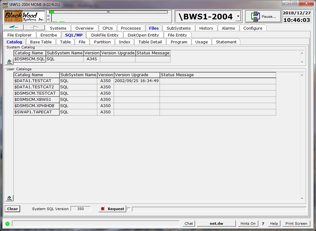Open the \BWS1-2004 system dropdown
This screenshot has width=316, height=231.
click(238, 17)
